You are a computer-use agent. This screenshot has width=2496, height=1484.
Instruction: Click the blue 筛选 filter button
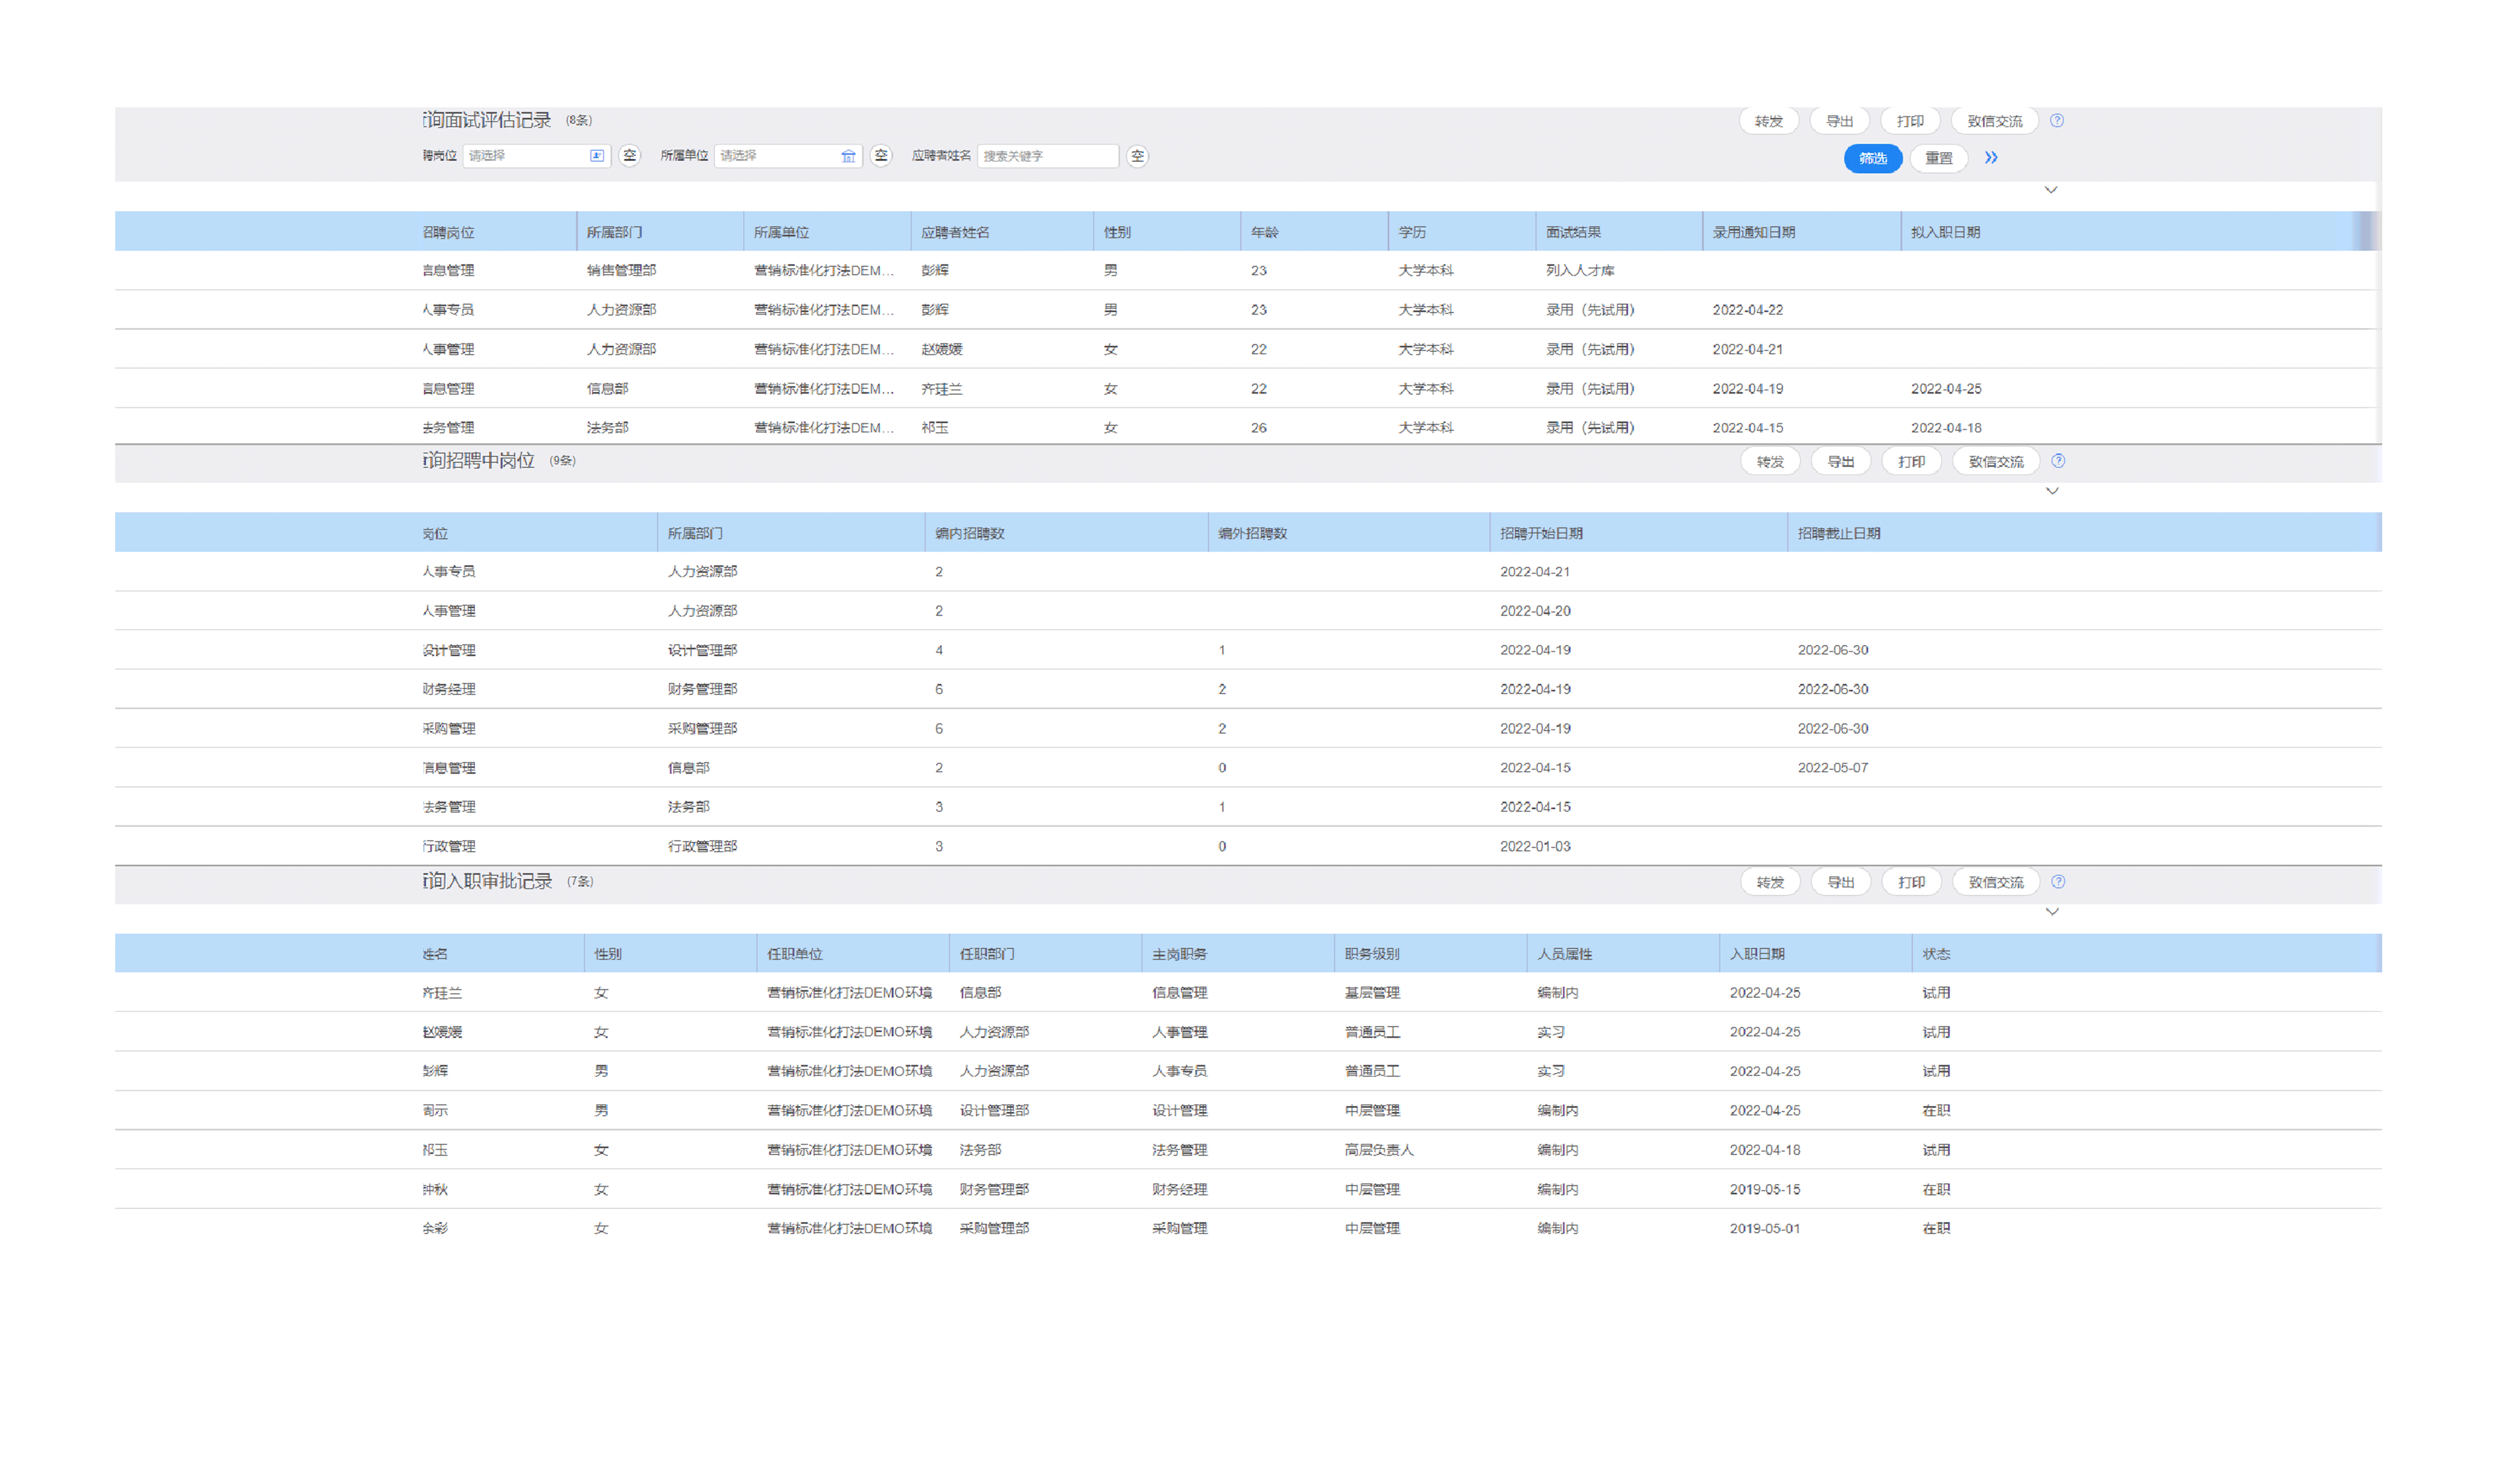pos(1872,158)
